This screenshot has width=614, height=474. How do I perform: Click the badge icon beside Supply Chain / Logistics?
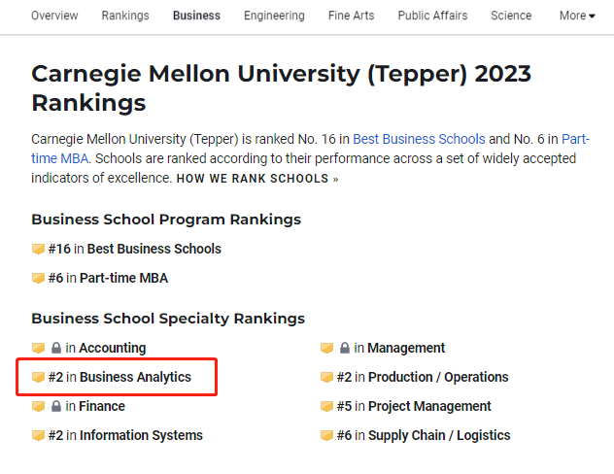[x=326, y=436]
